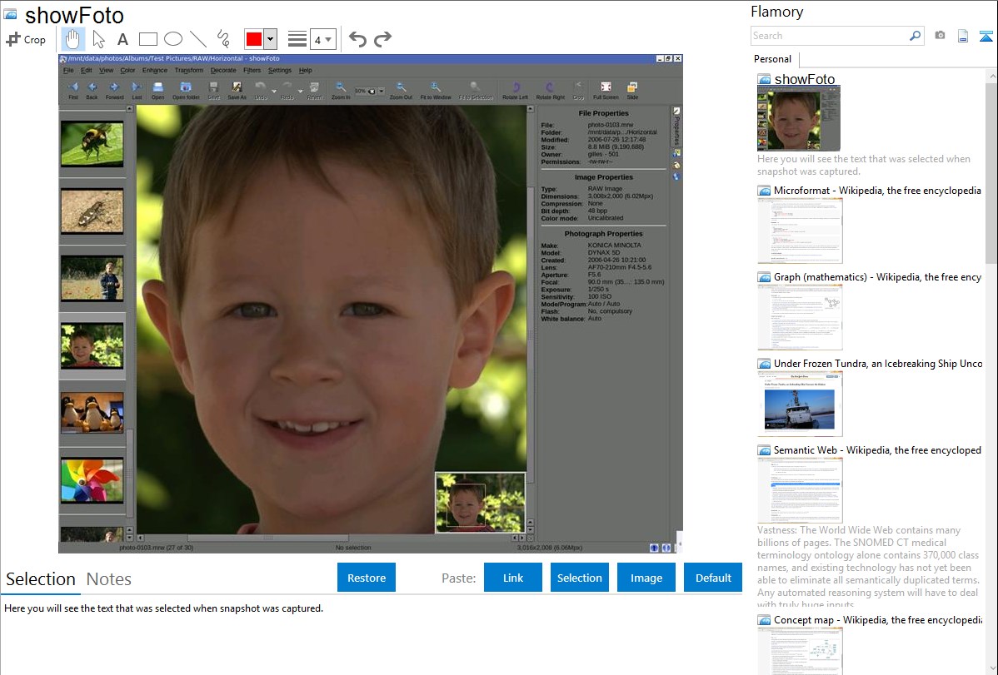The image size is (998, 675).
Task: Open the Under Frozen Tundra snapshot thumbnail
Action: click(800, 404)
